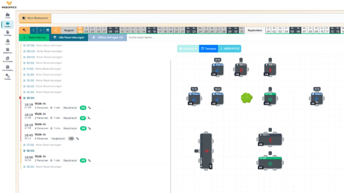
Task: Click the 19:00 time slot row
Action: pyautogui.click(x=94, y=167)
